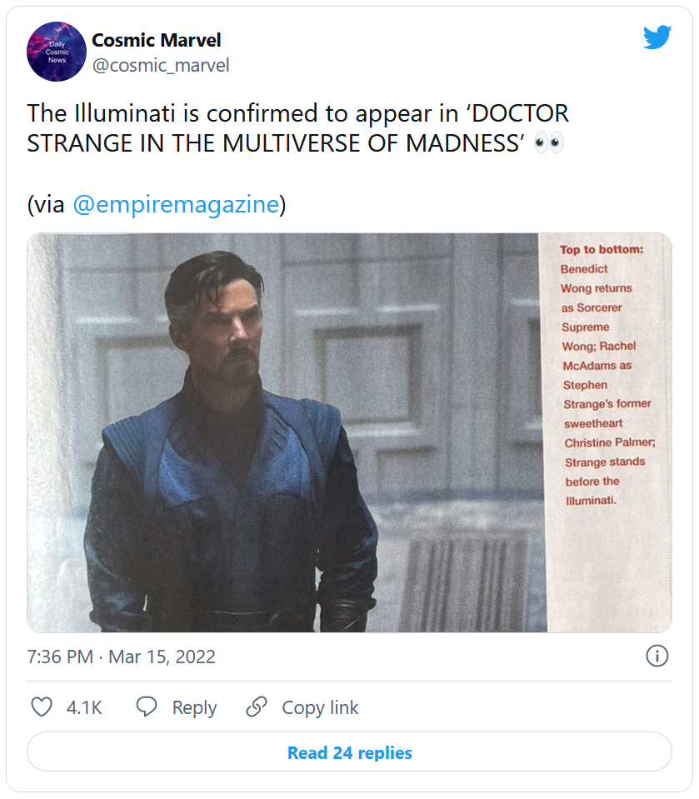Click the '(via' text before the mention

tap(46, 205)
